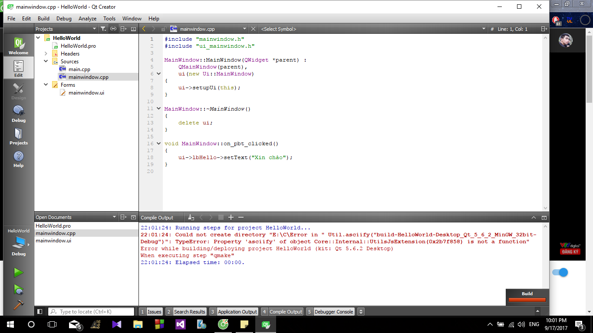Click the Start Debugging run icon
The height and width of the screenshot is (333, 593).
point(18,289)
